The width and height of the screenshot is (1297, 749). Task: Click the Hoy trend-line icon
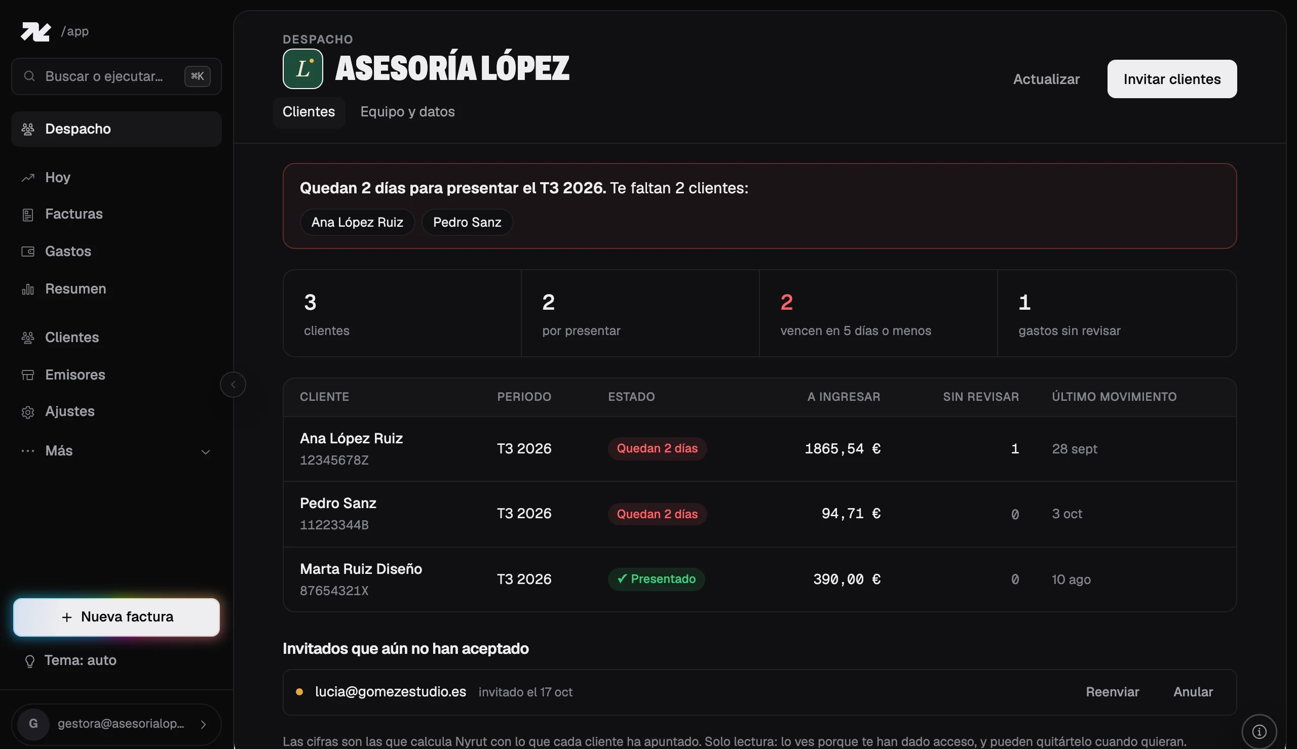click(x=28, y=177)
